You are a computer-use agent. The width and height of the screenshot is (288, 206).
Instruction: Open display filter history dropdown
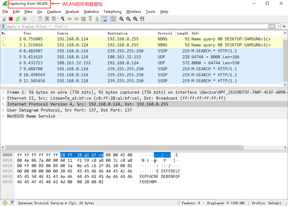coord(279,26)
